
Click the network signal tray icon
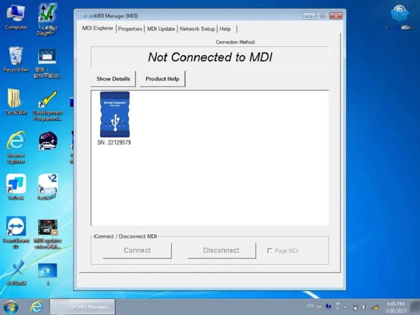coord(375,307)
